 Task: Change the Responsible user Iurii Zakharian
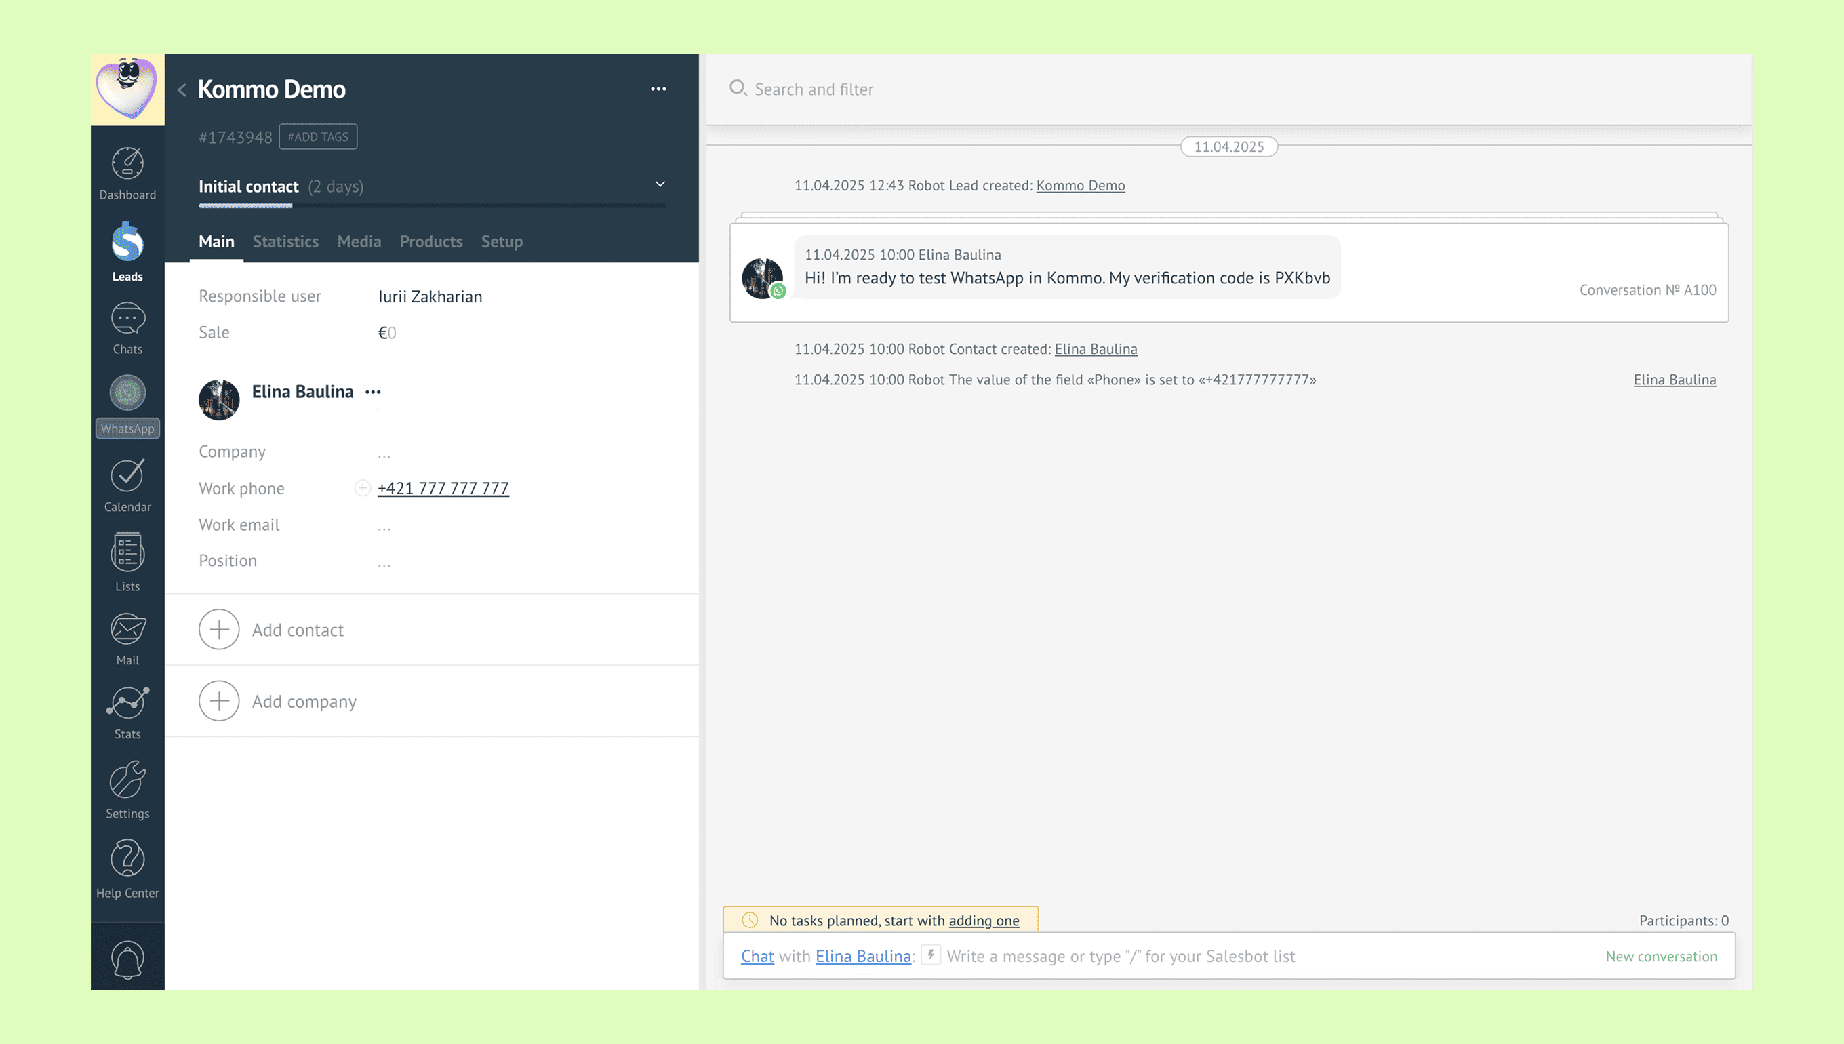(430, 296)
